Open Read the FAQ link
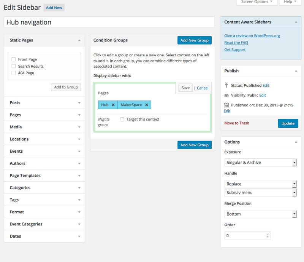Screen dimensions: 304x262 [x=236, y=43]
